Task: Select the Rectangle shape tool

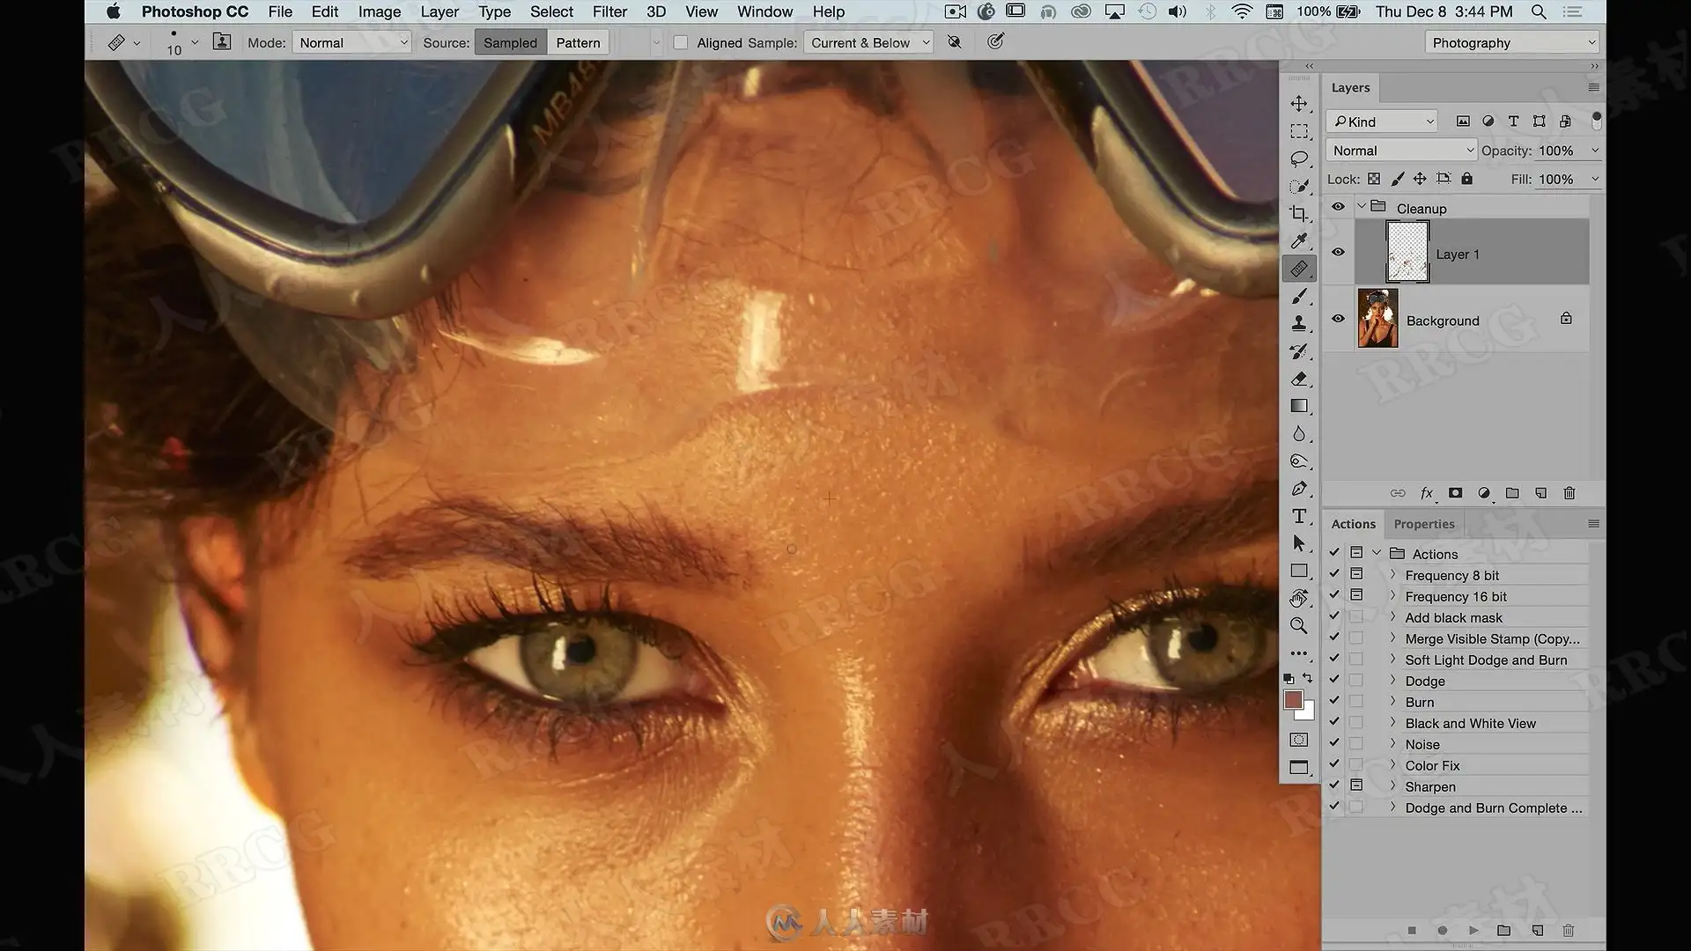Action: pos(1299,571)
